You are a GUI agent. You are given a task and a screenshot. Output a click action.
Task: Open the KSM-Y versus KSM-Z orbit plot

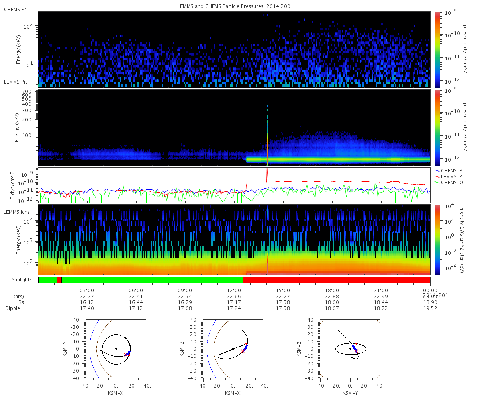350,349
